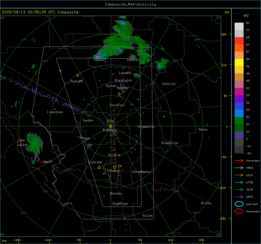Viewport: 261px width, 244px height.
Task: Click the Hanna city label
Action: pos(203,129)
